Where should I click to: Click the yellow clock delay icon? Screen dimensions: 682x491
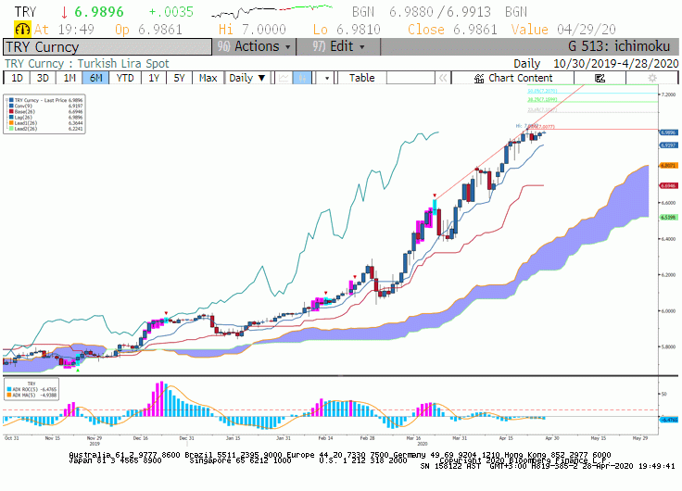pyautogui.click(x=22, y=29)
